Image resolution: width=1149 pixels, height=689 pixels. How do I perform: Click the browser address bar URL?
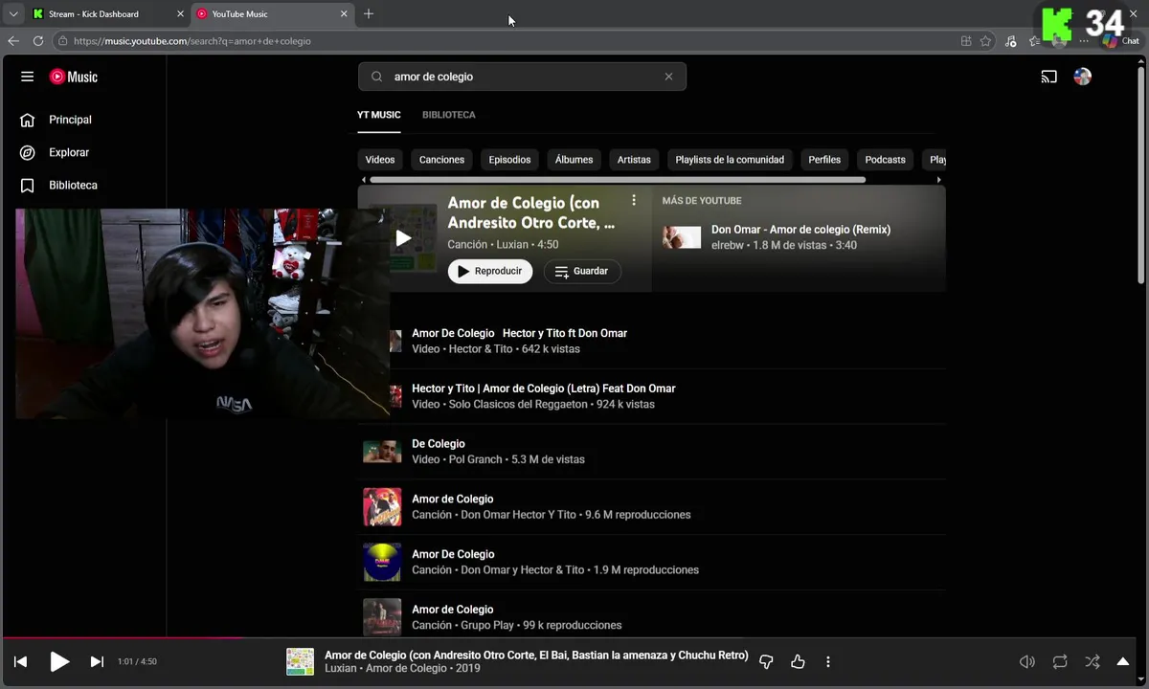[x=192, y=41]
